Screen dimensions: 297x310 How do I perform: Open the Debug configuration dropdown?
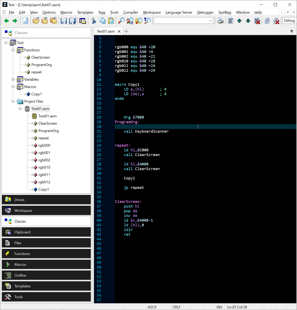tap(289, 21)
